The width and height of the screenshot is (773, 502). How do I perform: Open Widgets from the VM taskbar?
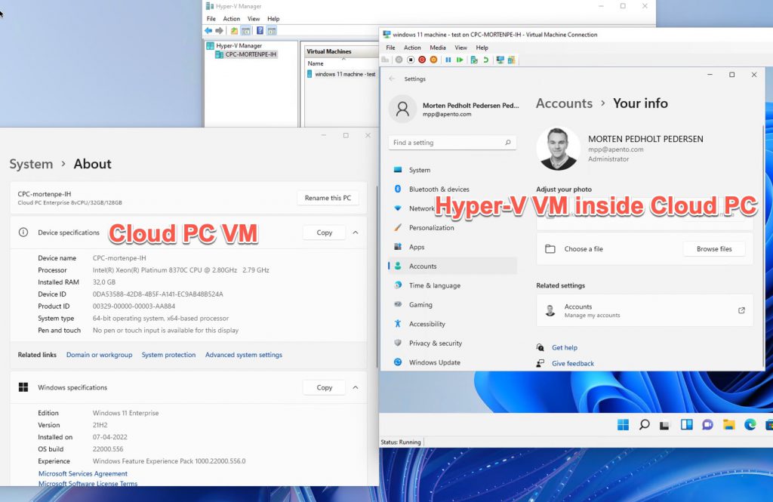pos(686,424)
